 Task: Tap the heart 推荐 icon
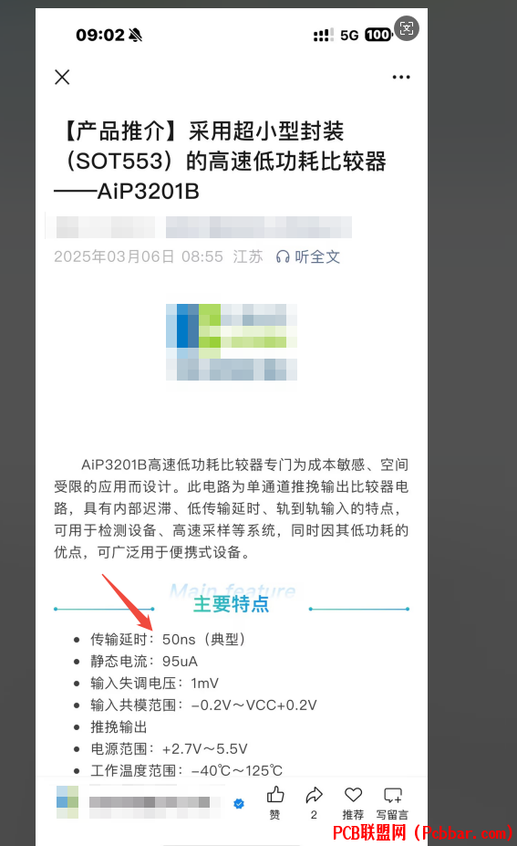353,795
